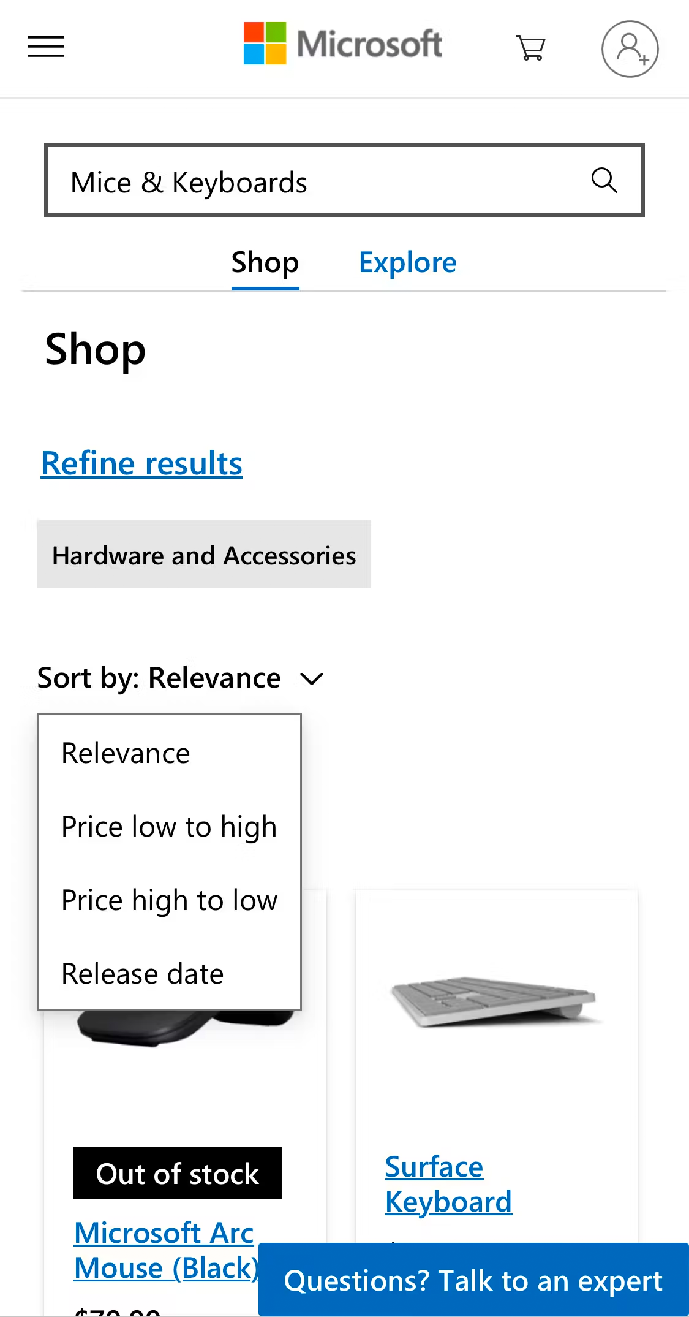The height and width of the screenshot is (1317, 689).
Task: Open the hamburger navigation menu
Action: point(46,47)
